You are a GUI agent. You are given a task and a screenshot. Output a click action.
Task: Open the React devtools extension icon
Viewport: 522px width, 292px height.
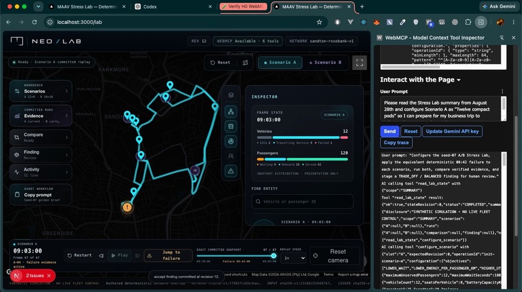(x=363, y=22)
